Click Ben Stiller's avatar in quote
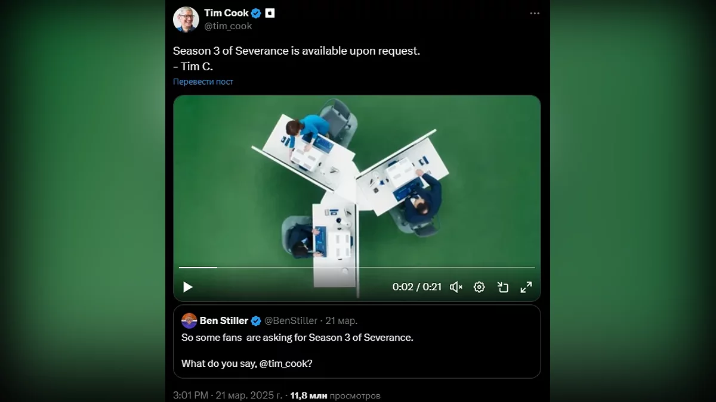This screenshot has height=402, width=716. pos(189,320)
